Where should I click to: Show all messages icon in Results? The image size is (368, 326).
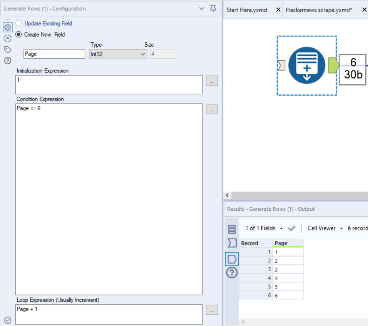click(232, 229)
